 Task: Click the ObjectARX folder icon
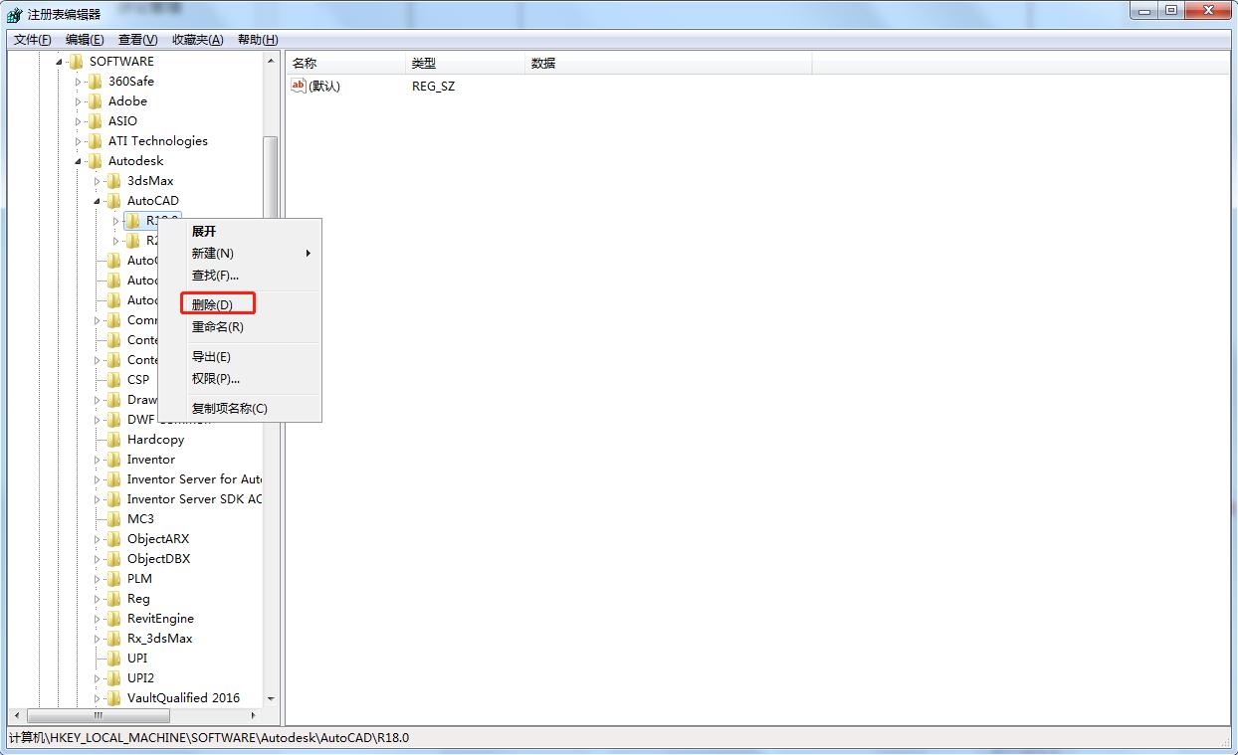coord(114,539)
